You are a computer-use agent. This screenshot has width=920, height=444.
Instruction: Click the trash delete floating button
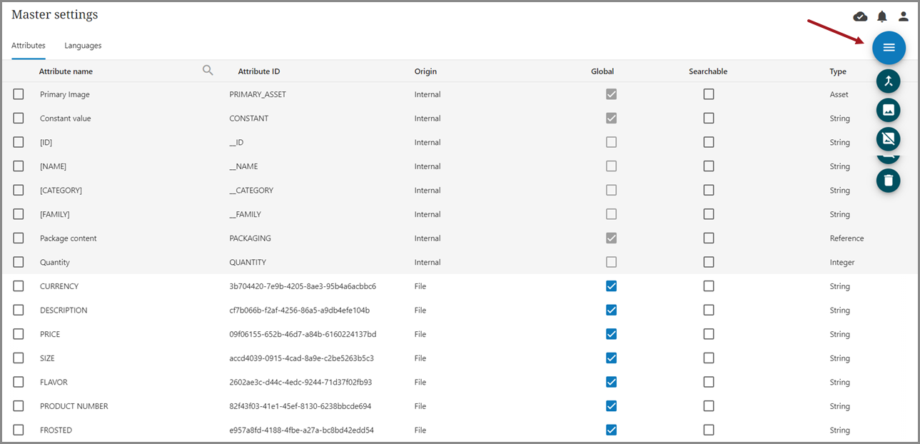coord(888,181)
